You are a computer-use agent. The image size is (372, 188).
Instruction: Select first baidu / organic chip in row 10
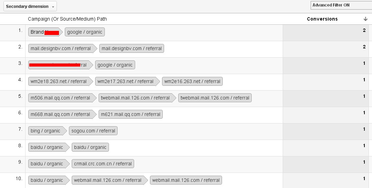click(x=48, y=180)
